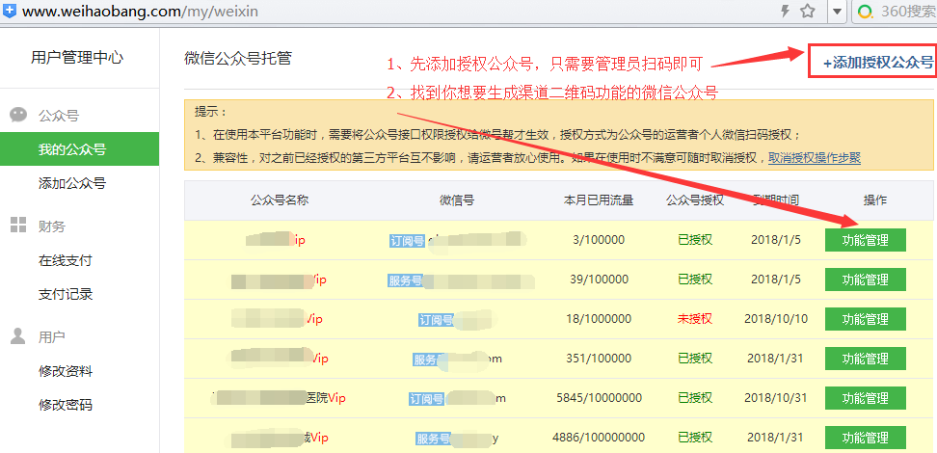This screenshot has height=453, width=937.
Task: Click 功能管理 for the 39/100000 row
Action: point(866,280)
